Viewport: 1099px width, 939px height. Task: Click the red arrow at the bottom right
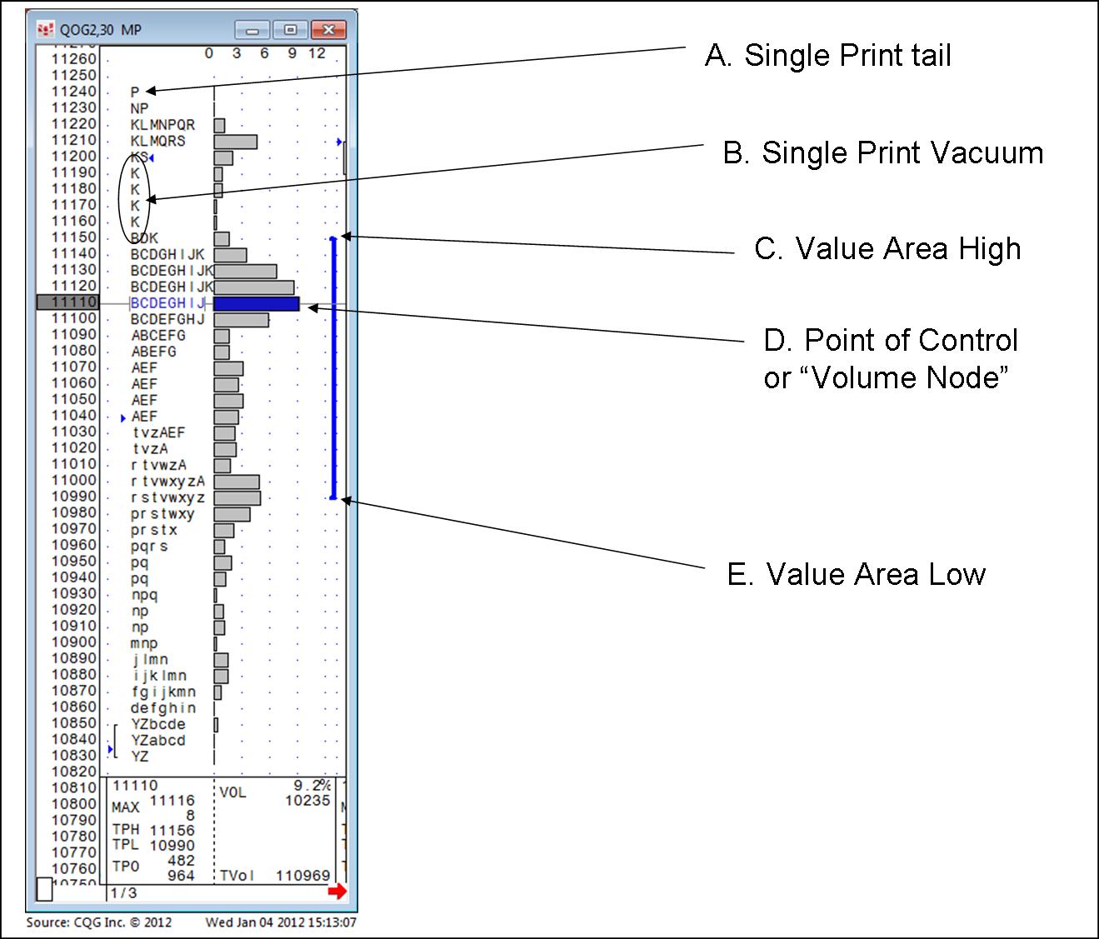[338, 892]
